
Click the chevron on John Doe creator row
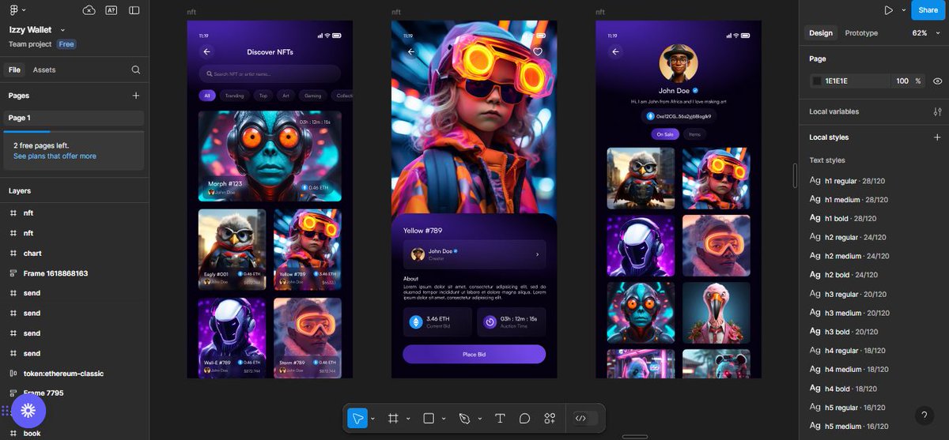537,254
